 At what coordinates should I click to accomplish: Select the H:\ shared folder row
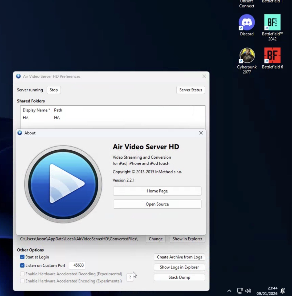click(x=112, y=118)
